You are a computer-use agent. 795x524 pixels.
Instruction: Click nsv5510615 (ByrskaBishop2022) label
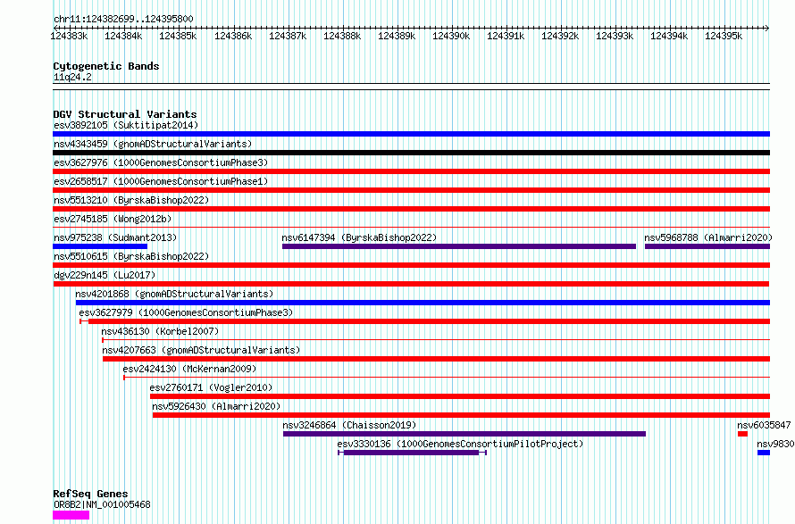[131, 256]
